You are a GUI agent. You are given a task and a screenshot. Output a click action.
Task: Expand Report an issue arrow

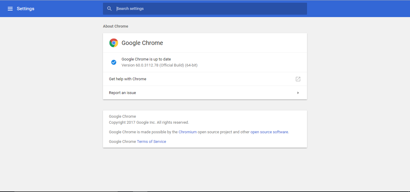click(298, 93)
